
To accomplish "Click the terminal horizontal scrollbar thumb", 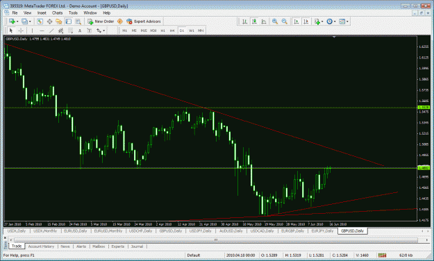I will pyautogui.click(x=216, y=240).
